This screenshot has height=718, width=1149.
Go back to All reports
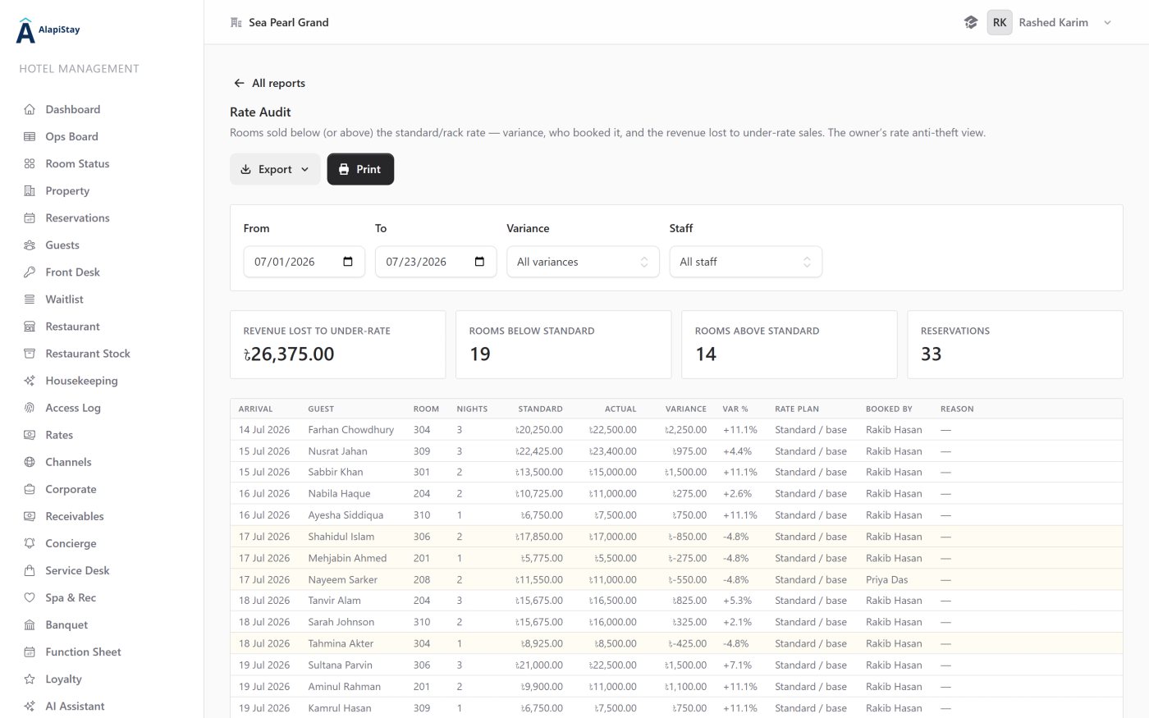269,83
